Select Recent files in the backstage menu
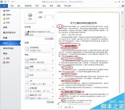125x110 pixels. 9,33
